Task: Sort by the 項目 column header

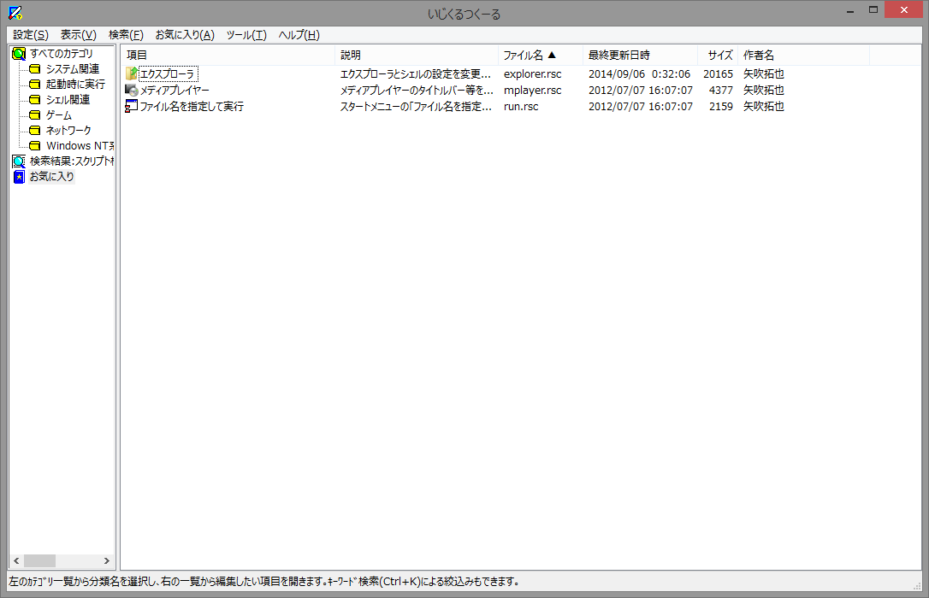Action: pos(228,55)
